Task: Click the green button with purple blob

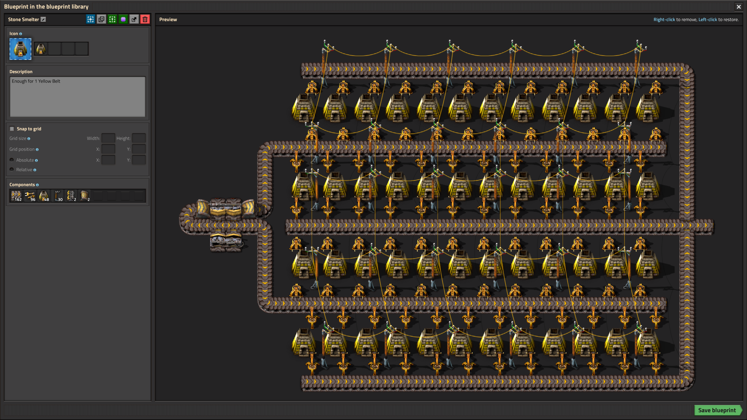Action: (x=123, y=19)
